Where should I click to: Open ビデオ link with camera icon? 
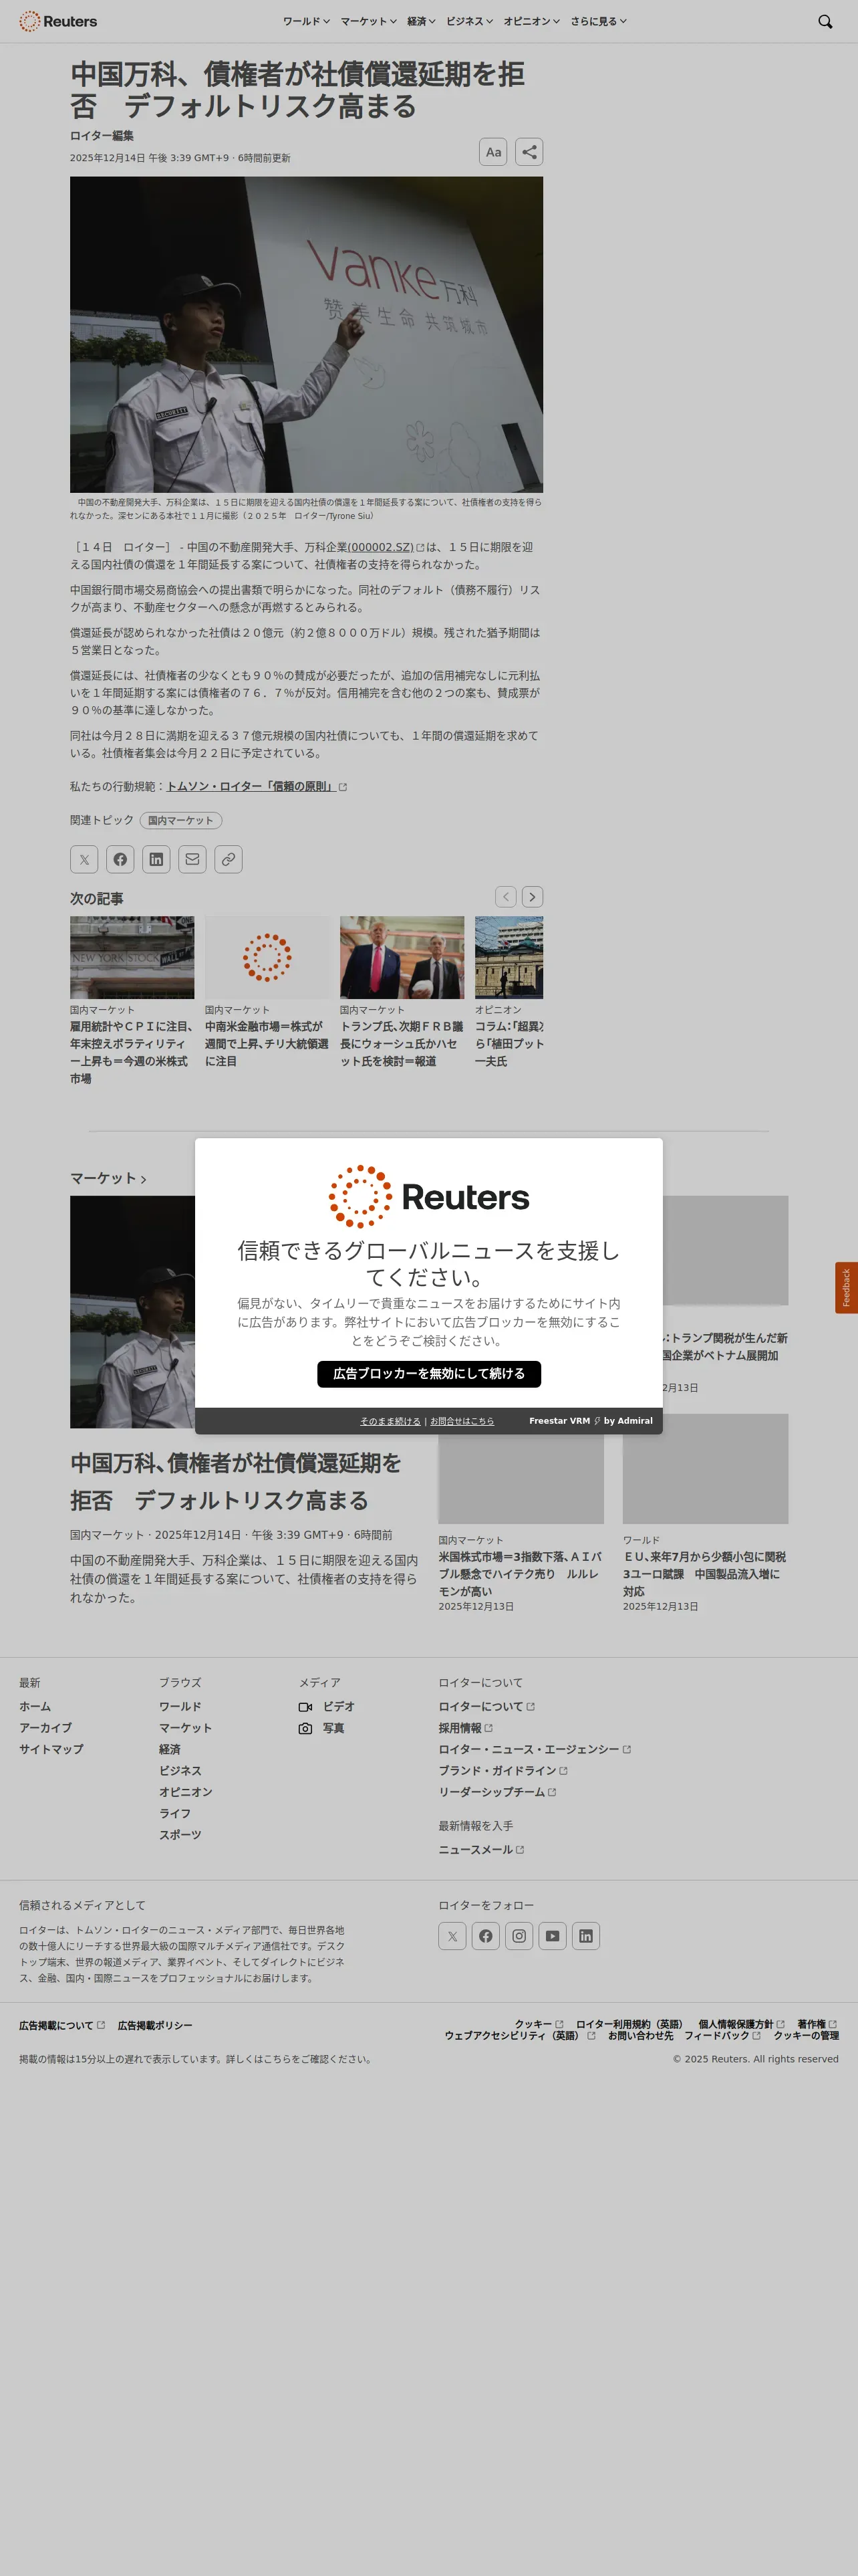(x=327, y=1707)
